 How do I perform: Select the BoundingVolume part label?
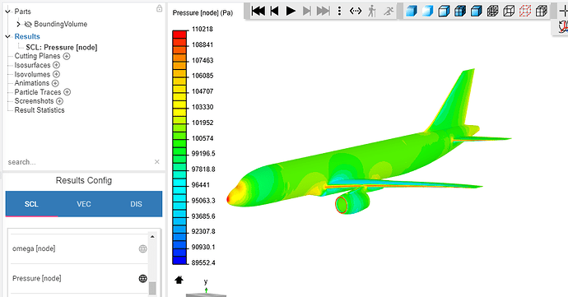click(x=60, y=24)
